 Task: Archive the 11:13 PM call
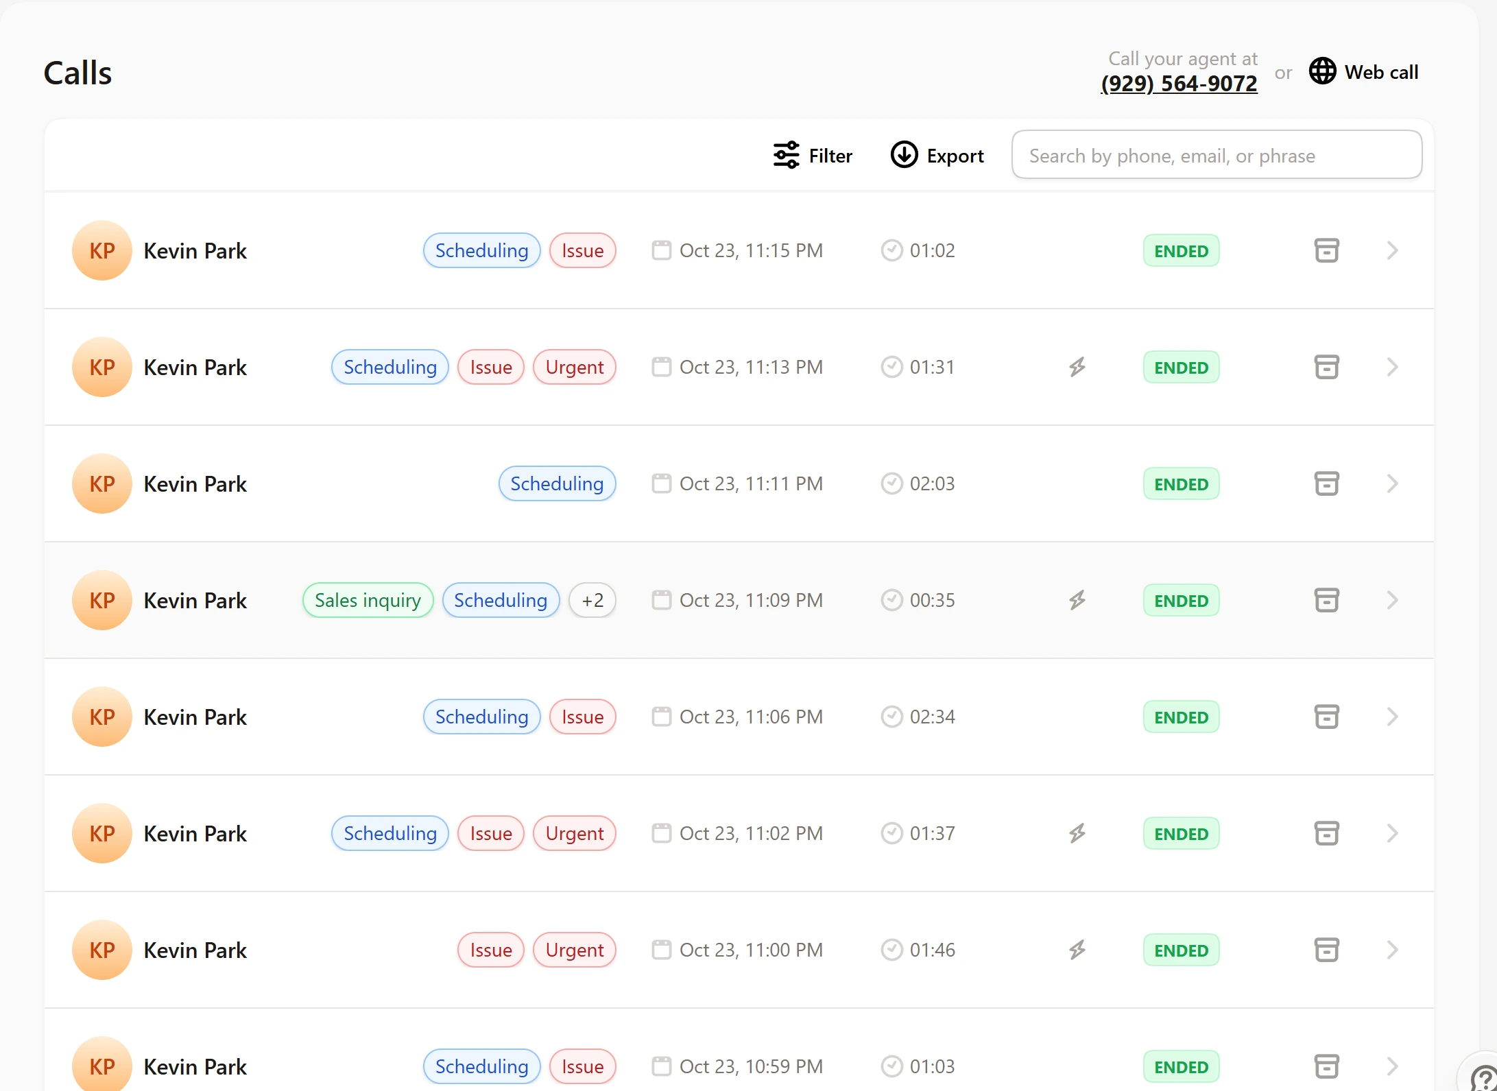coord(1326,367)
